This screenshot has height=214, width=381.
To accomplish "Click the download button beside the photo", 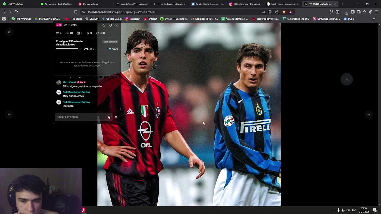I will tap(346, 79).
